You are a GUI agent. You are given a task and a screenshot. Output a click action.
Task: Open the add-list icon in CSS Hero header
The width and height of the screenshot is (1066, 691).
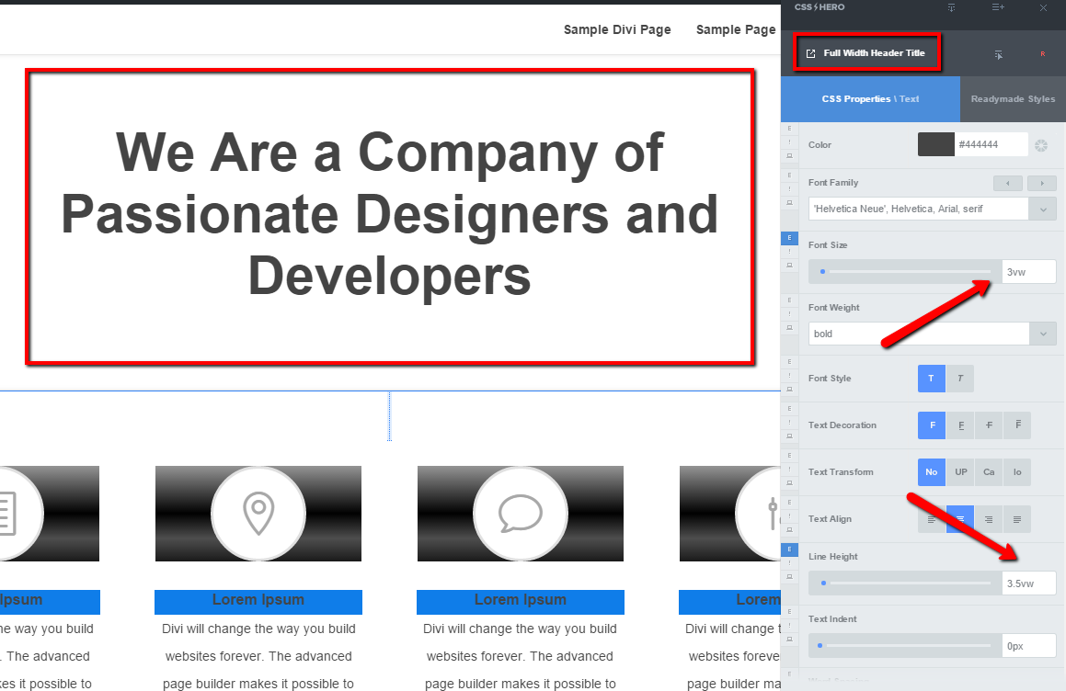click(x=998, y=7)
